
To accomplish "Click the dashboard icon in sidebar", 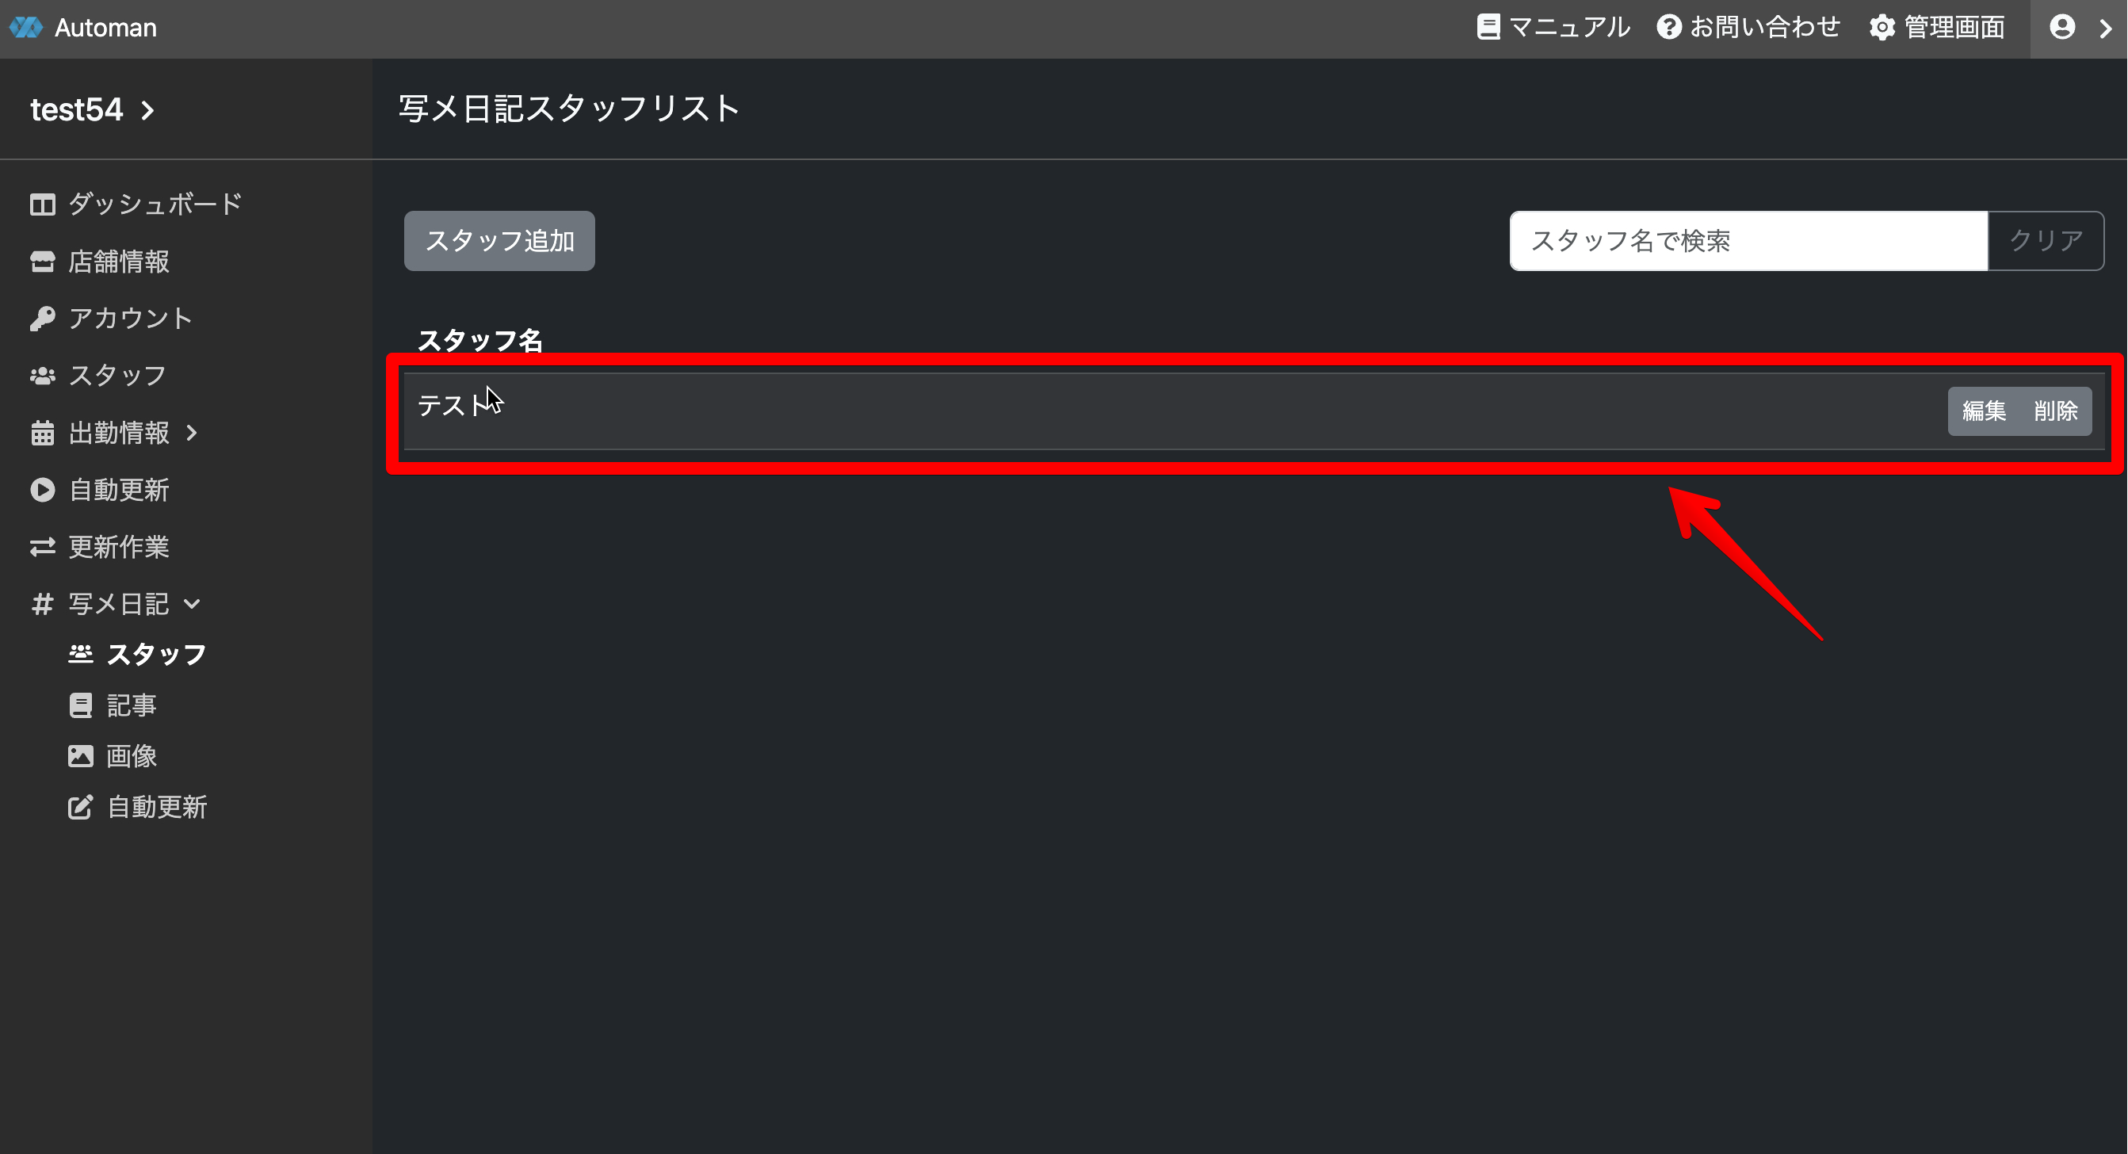I will click(x=42, y=204).
